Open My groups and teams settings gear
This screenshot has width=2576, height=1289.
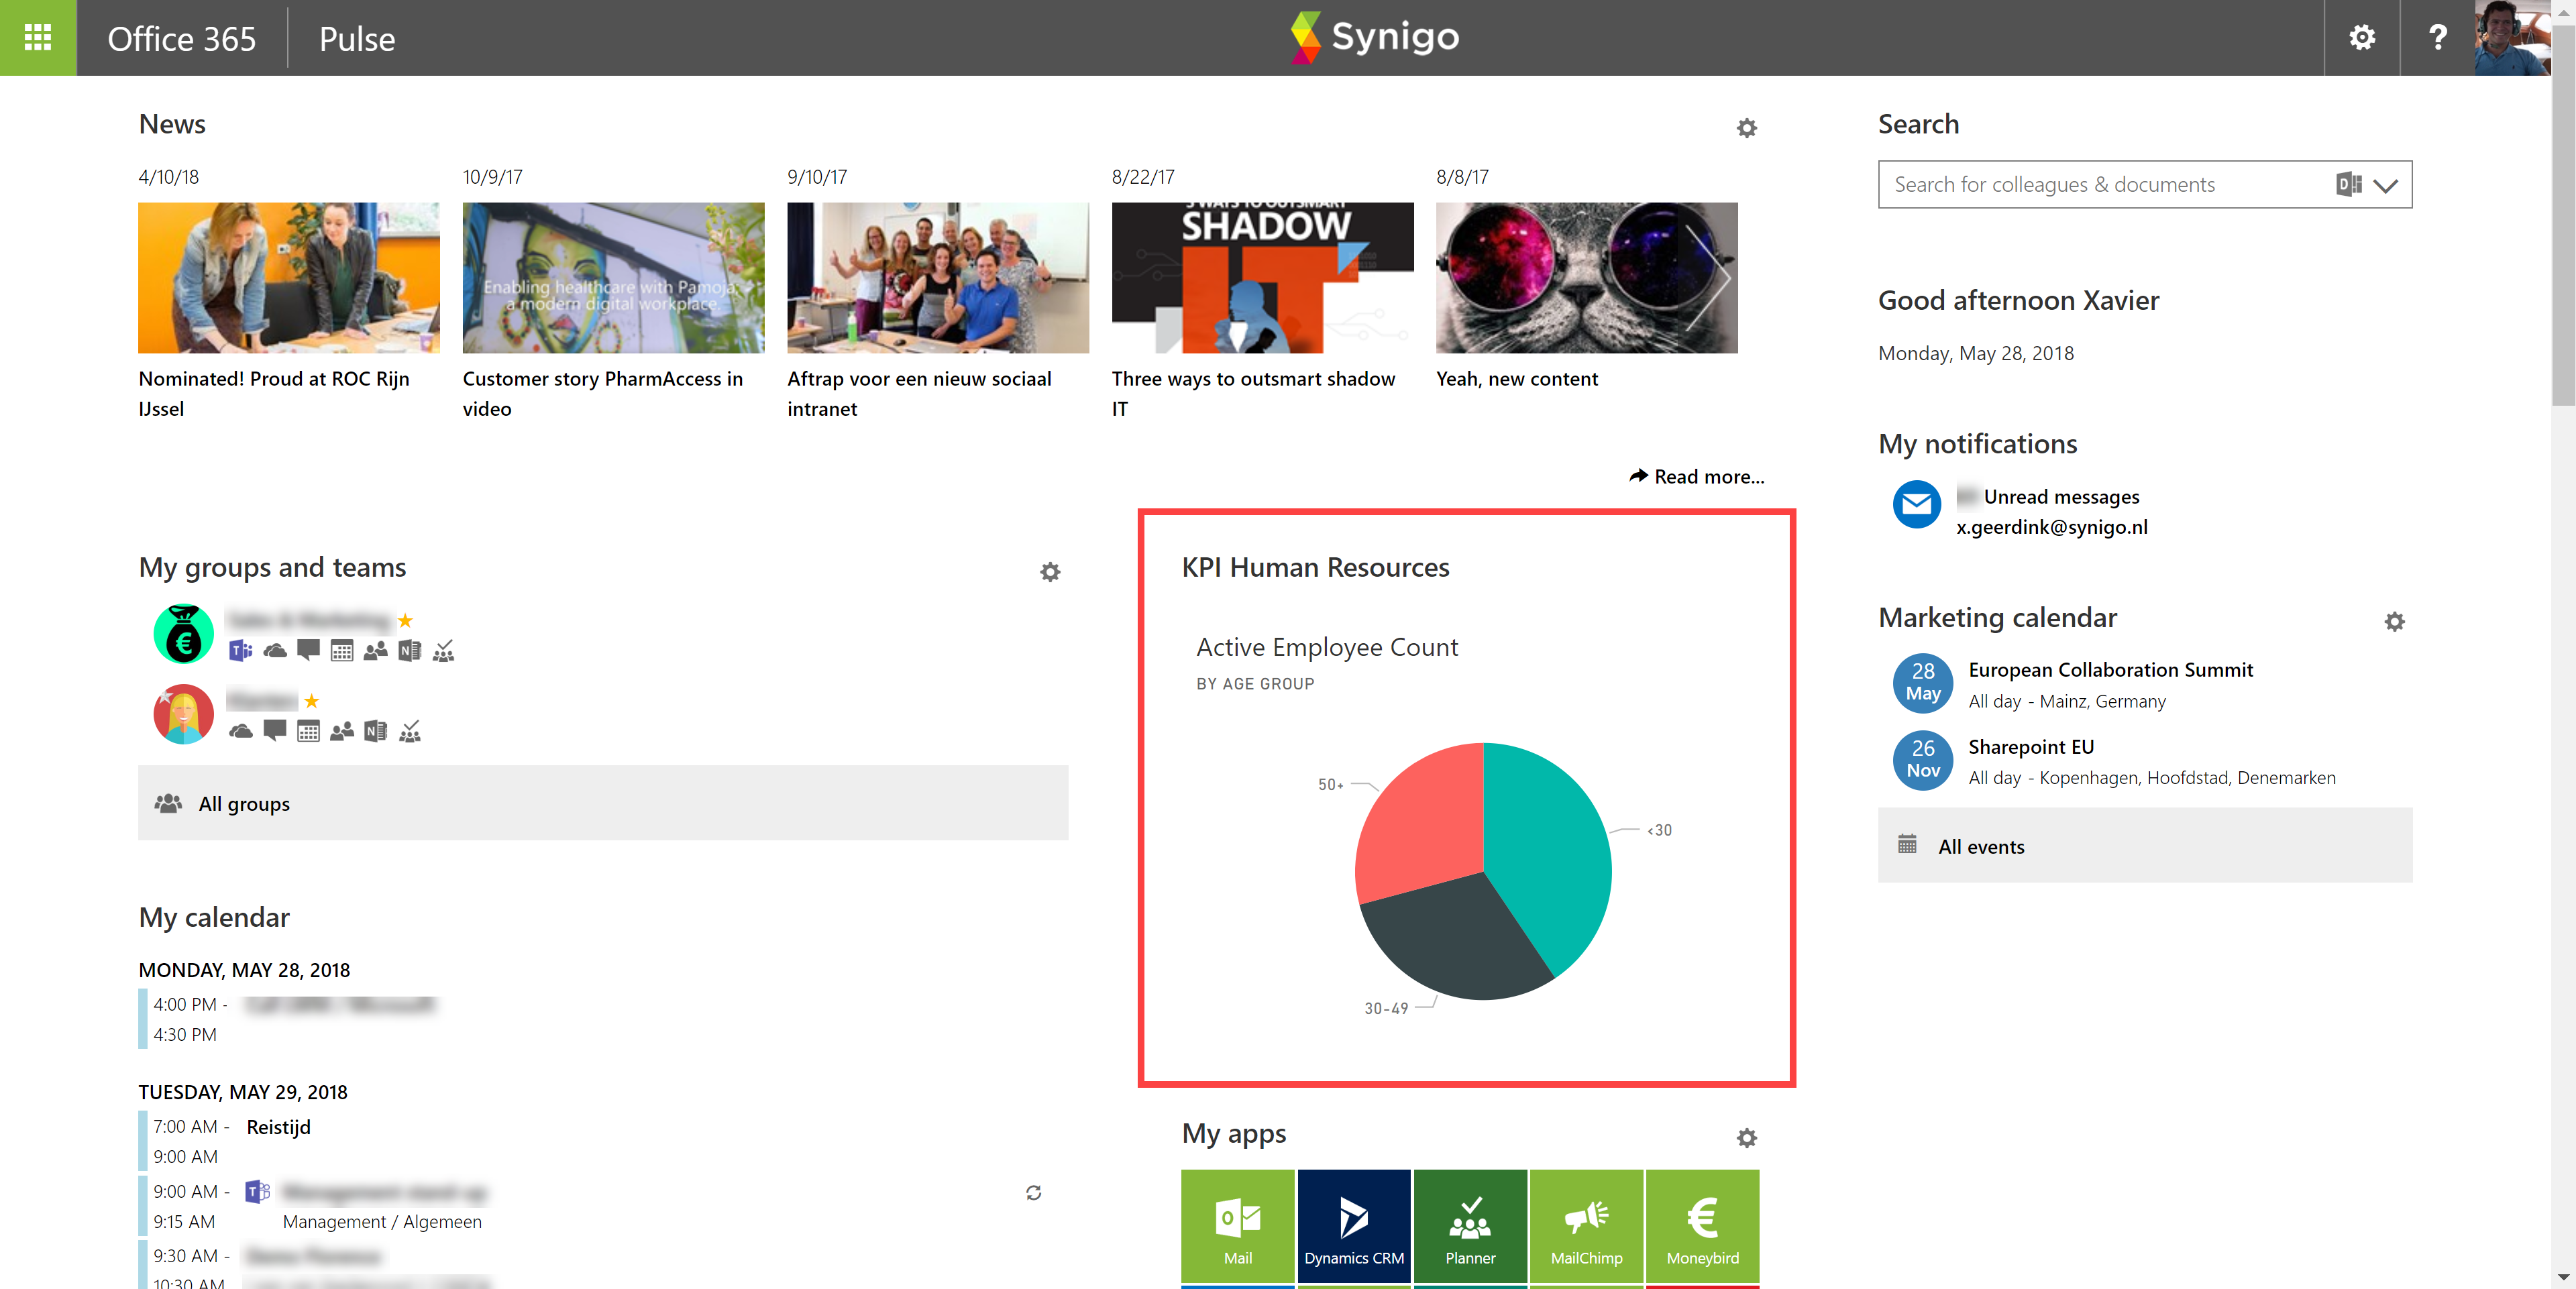point(1049,572)
